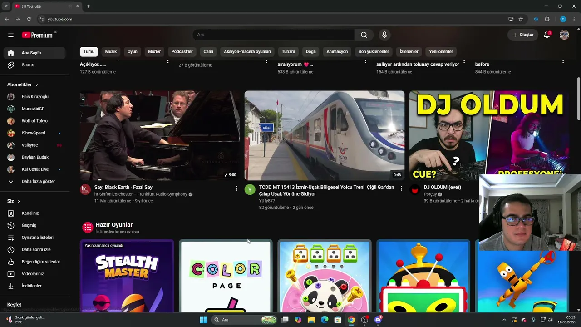
Task: Open the Windows Start menu
Action: (x=203, y=320)
